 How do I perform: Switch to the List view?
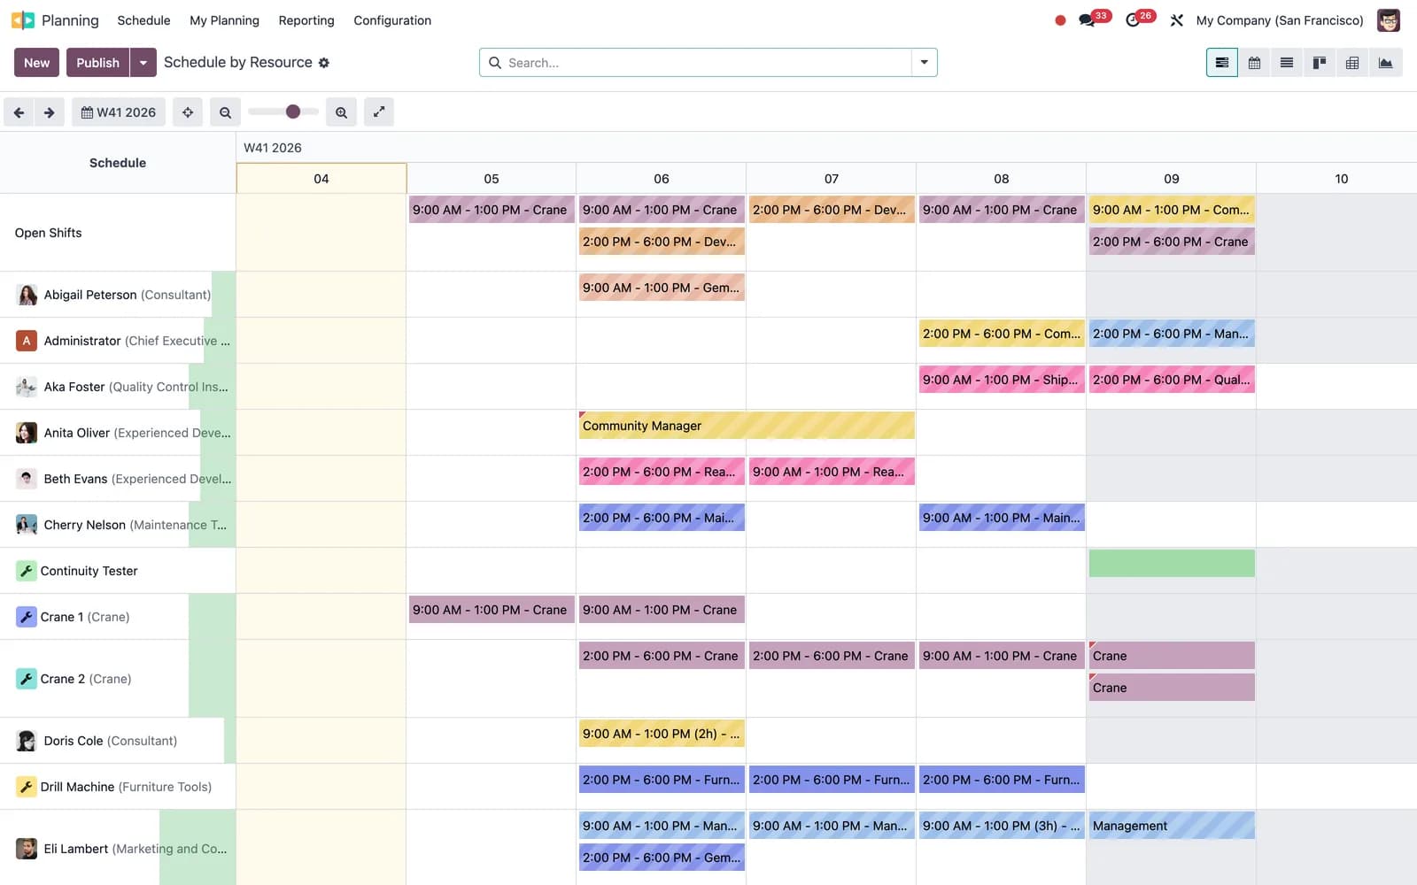tap(1287, 63)
